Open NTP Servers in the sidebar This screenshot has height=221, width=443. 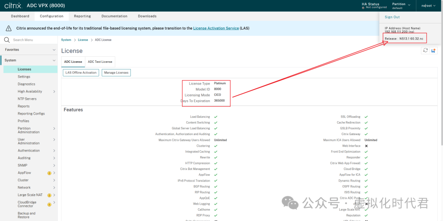pos(27,99)
